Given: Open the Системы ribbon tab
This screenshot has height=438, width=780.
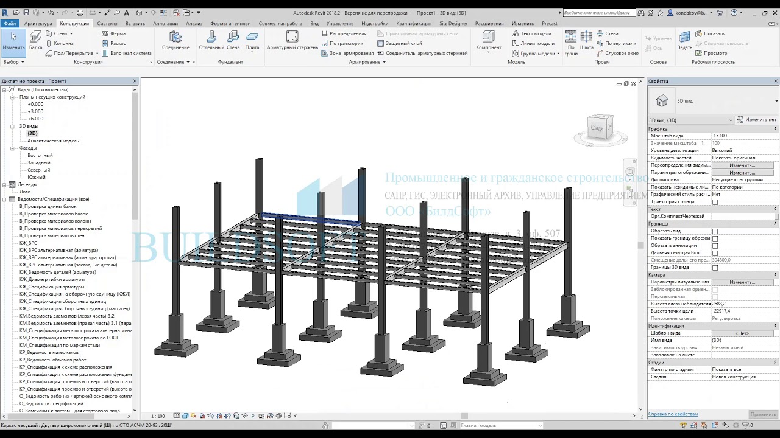Looking at the screenshot, I should (x=107, y=23).
